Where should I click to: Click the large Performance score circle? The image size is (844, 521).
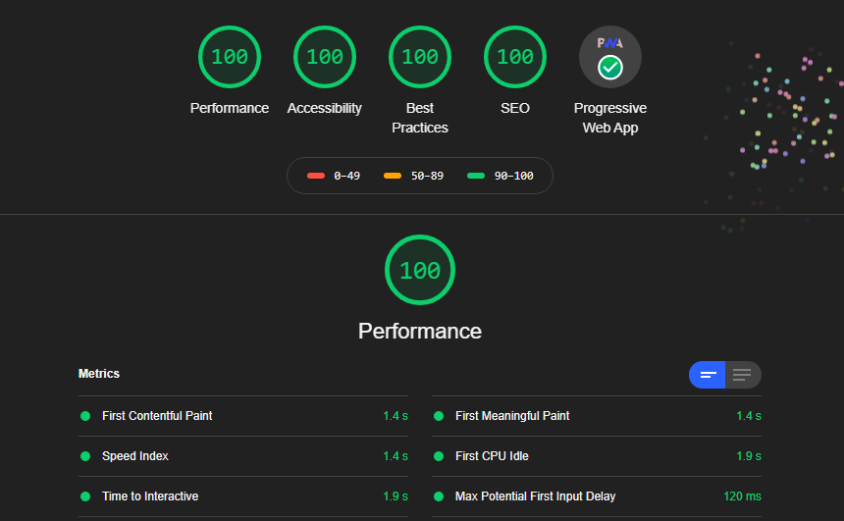tap(420, 270)
